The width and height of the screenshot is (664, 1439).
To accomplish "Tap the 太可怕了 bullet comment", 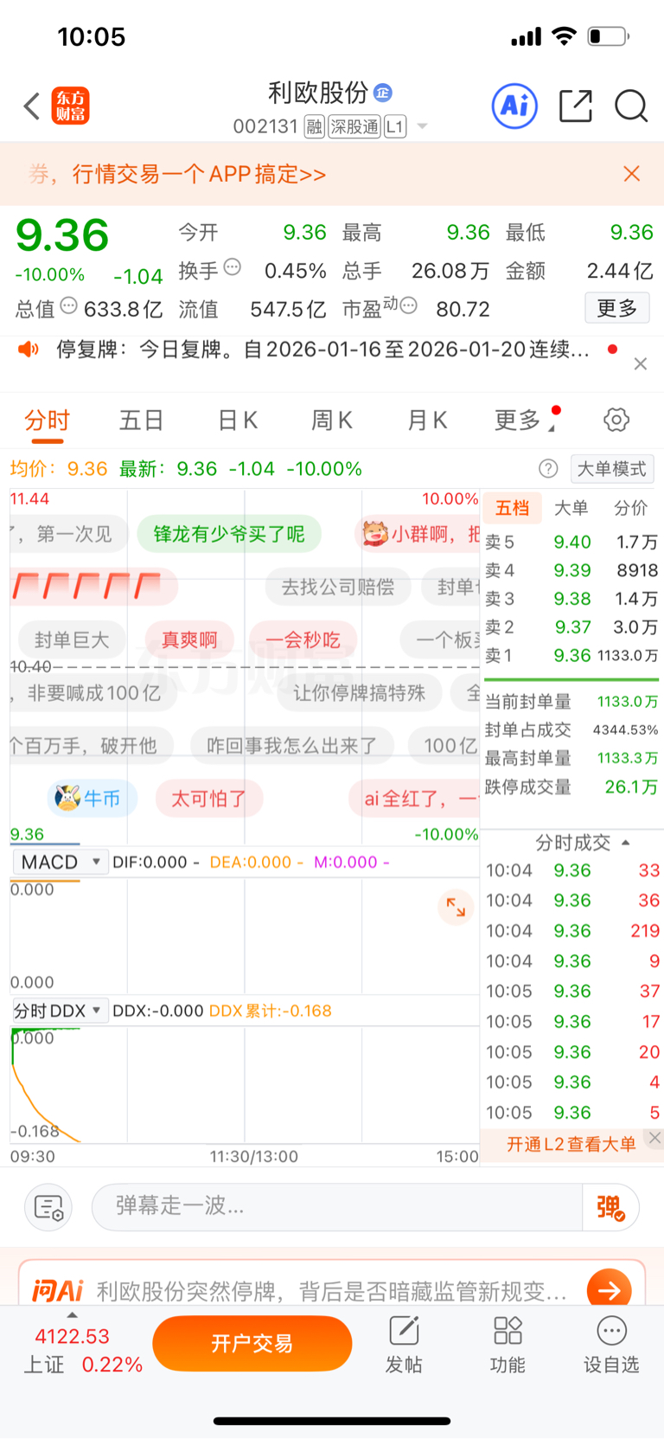I will click(208, 799).
